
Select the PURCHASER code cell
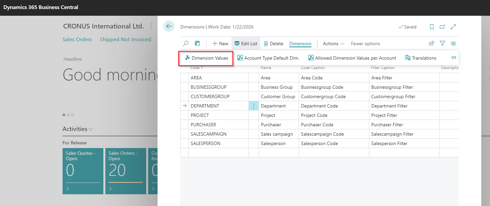point(218,125)
